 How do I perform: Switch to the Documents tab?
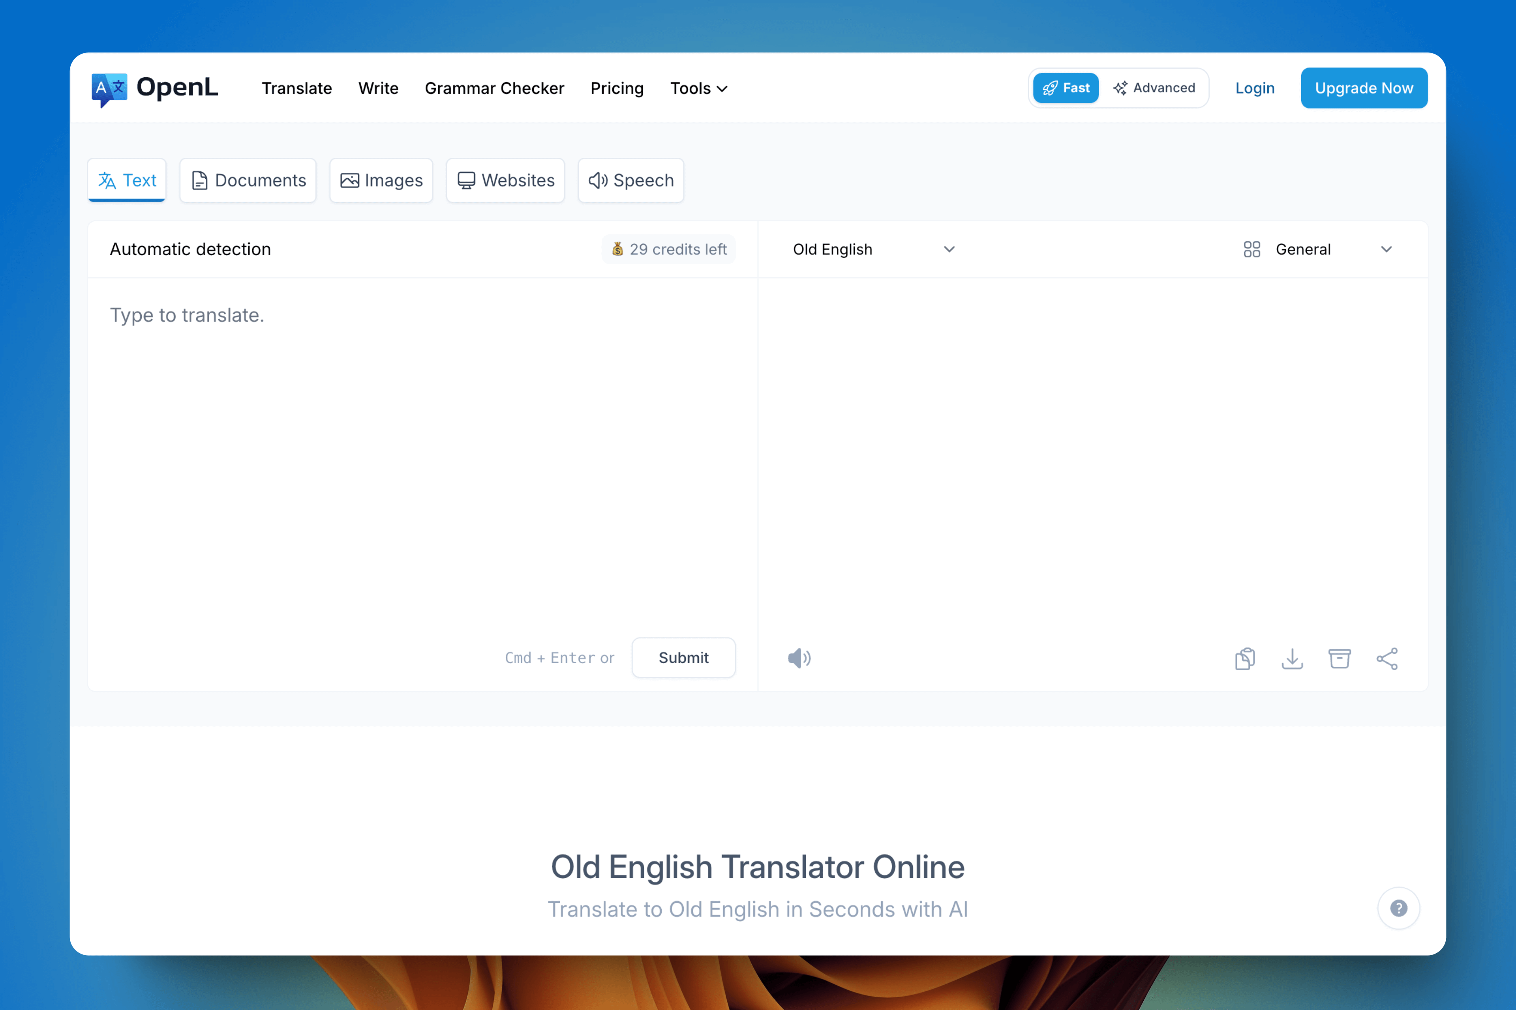pos(248,180)
